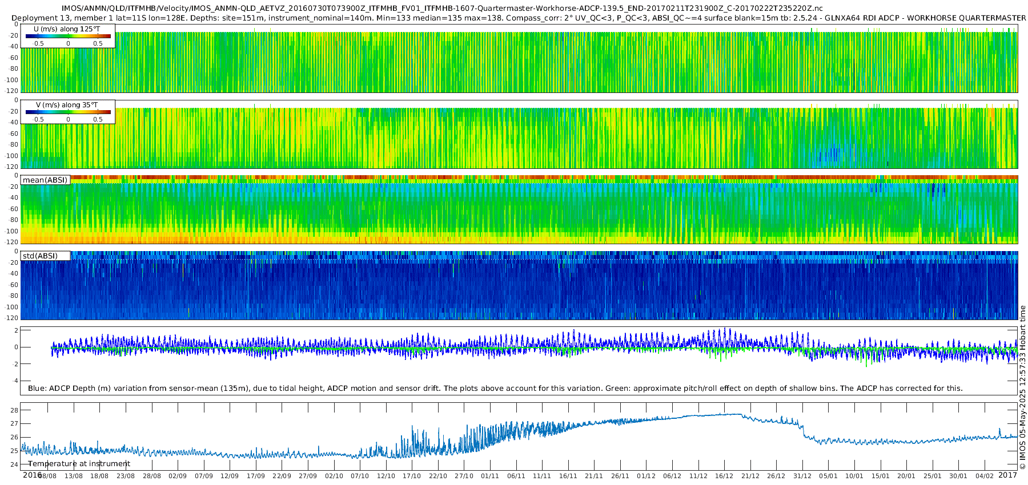Pick the 27/09 date tick
The height and width of the screenshot is (485, 1028).
click(308, 476)
